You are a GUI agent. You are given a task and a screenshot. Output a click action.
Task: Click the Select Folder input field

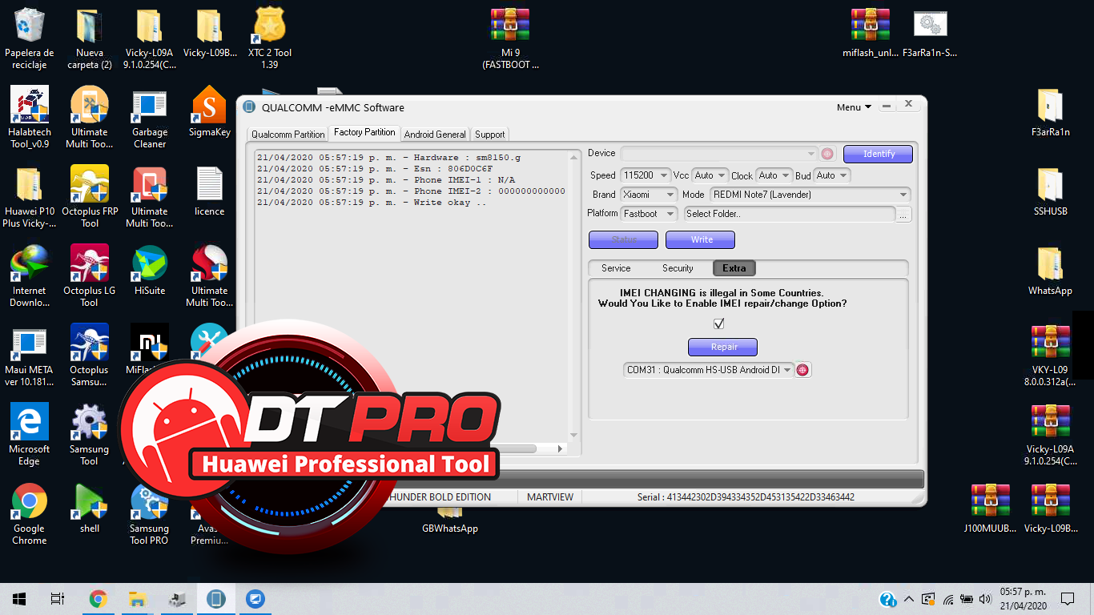[789, 214]
